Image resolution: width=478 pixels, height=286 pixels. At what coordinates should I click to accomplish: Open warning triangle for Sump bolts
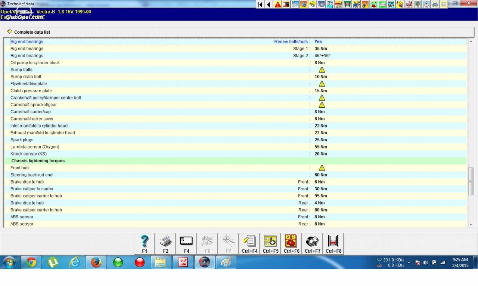click(322, 70)
